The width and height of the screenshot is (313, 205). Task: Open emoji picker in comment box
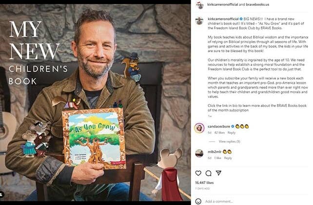198,201
